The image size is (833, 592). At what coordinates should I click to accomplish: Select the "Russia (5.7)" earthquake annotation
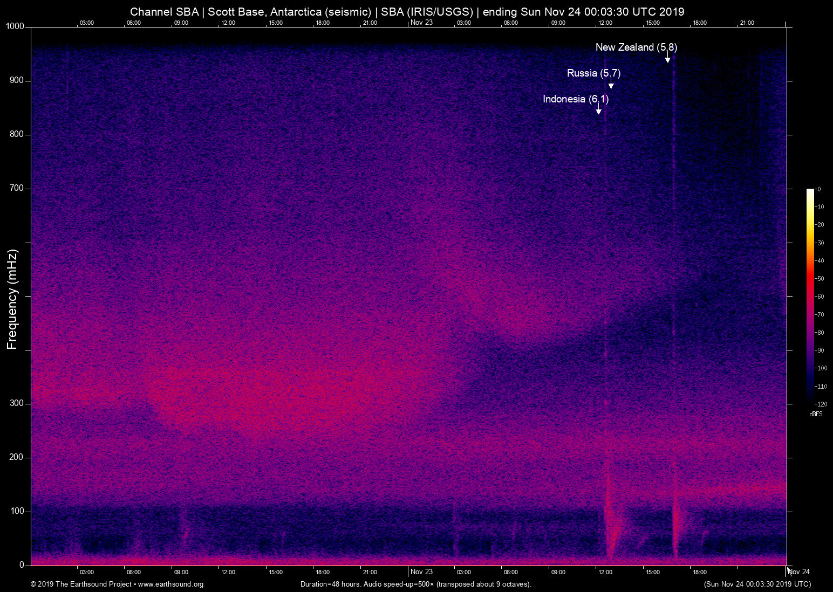pyautogui.click(x=593, y=73)
